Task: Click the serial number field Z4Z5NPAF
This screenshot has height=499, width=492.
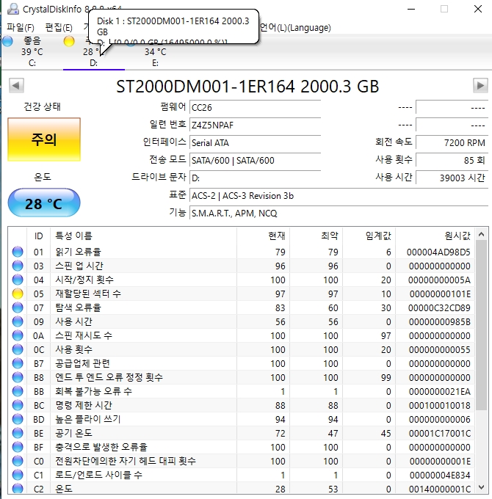Action: click(255, 125)
